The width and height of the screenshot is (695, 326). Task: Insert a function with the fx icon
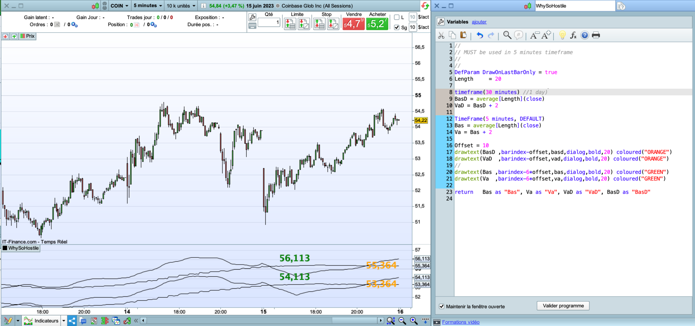[x=573, y=35]
